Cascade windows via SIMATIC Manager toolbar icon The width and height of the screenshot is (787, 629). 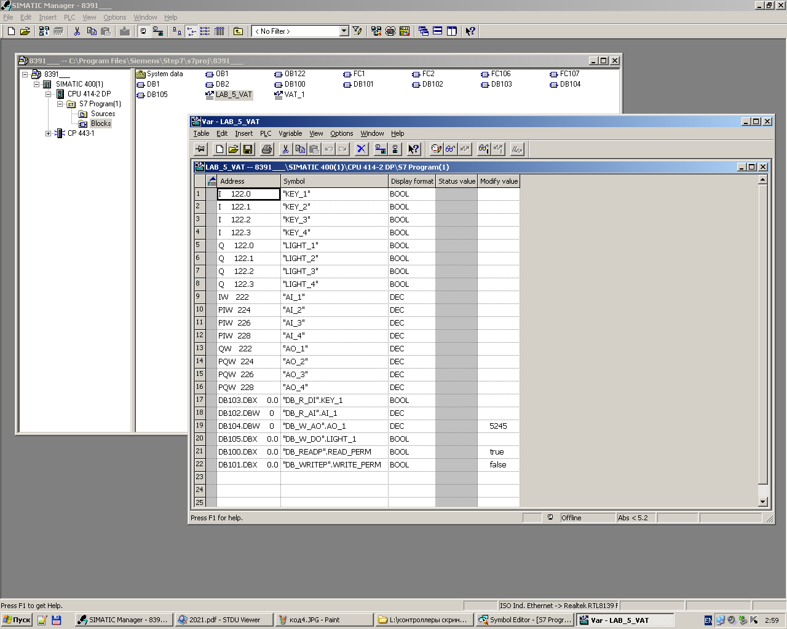click(424, 31)
